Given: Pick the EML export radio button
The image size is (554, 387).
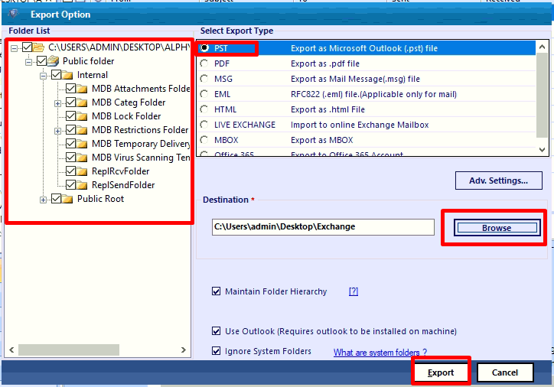Looking at the screenshot, I should [x=204, y=94].
